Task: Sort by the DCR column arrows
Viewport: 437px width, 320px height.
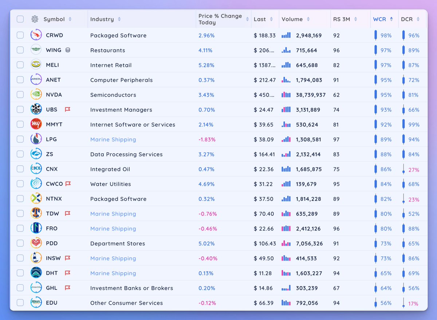Action: [x=418, y=19]
